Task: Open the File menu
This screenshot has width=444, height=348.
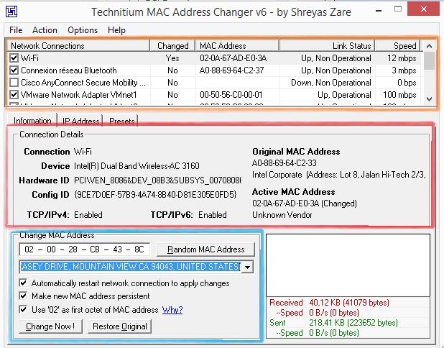Action: (16, 30)
